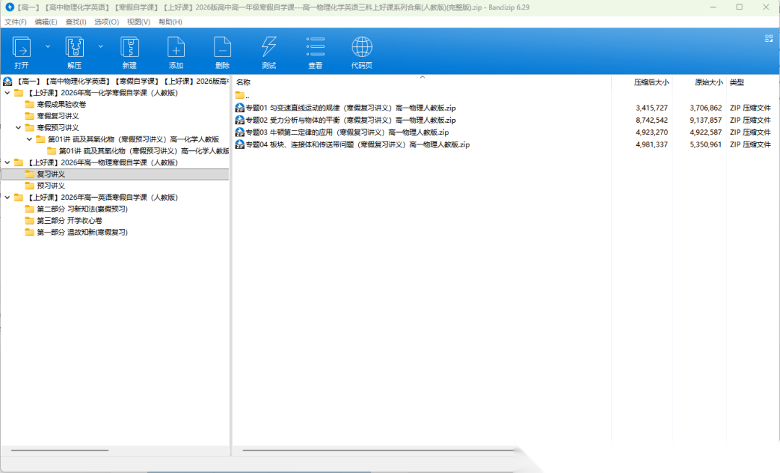Screen dimensions: 780x473
Task: Collapse the 2026年高一英语寒假自学课 tree node
Action: click(x=7, y=197)
